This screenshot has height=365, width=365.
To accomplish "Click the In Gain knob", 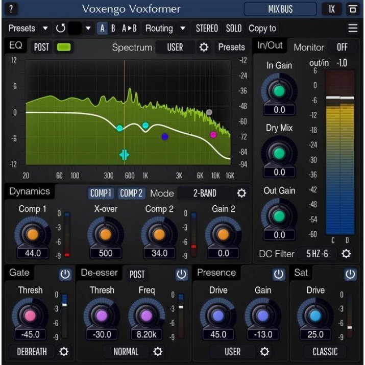I will pyautogui.click(x=279, y=91).
